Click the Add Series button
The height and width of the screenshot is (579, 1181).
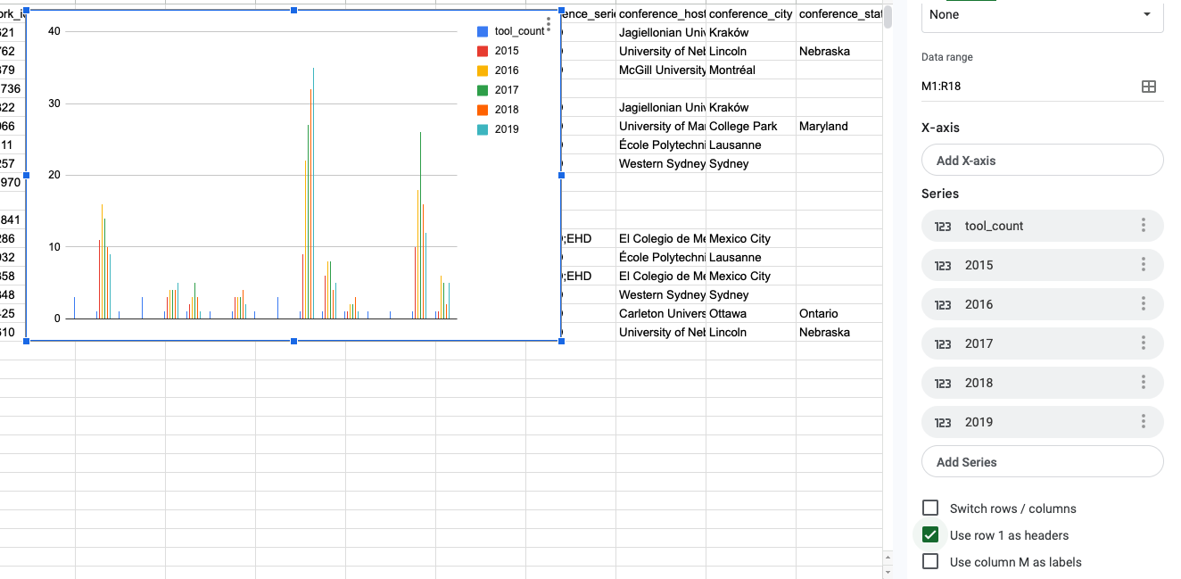(x=1042, y=462)
